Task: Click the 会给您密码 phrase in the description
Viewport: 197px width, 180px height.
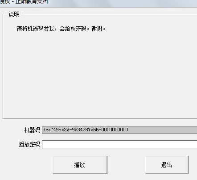Action: 73,29
